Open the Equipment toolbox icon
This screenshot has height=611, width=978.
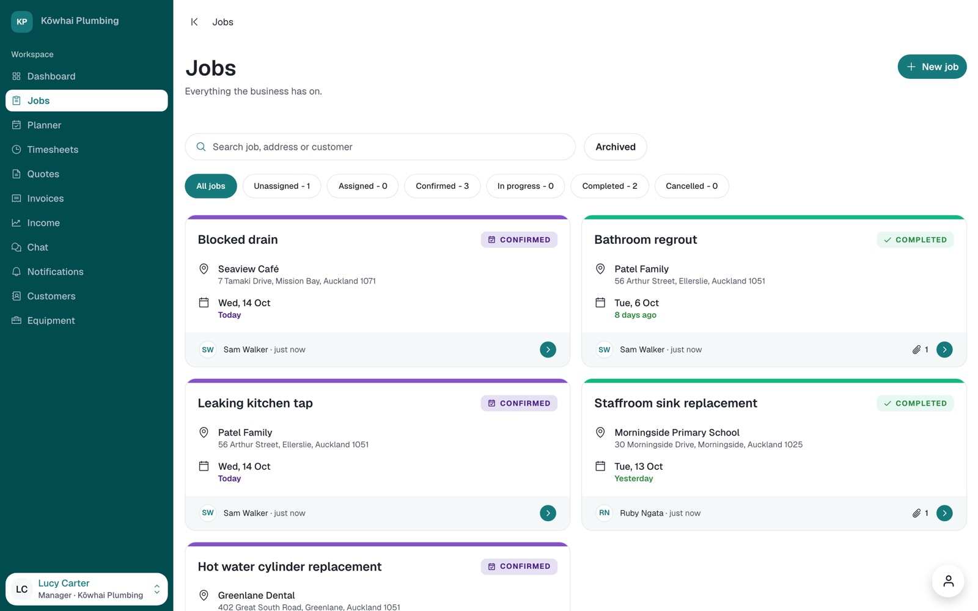pyautogui.click(x=17, y=321)
